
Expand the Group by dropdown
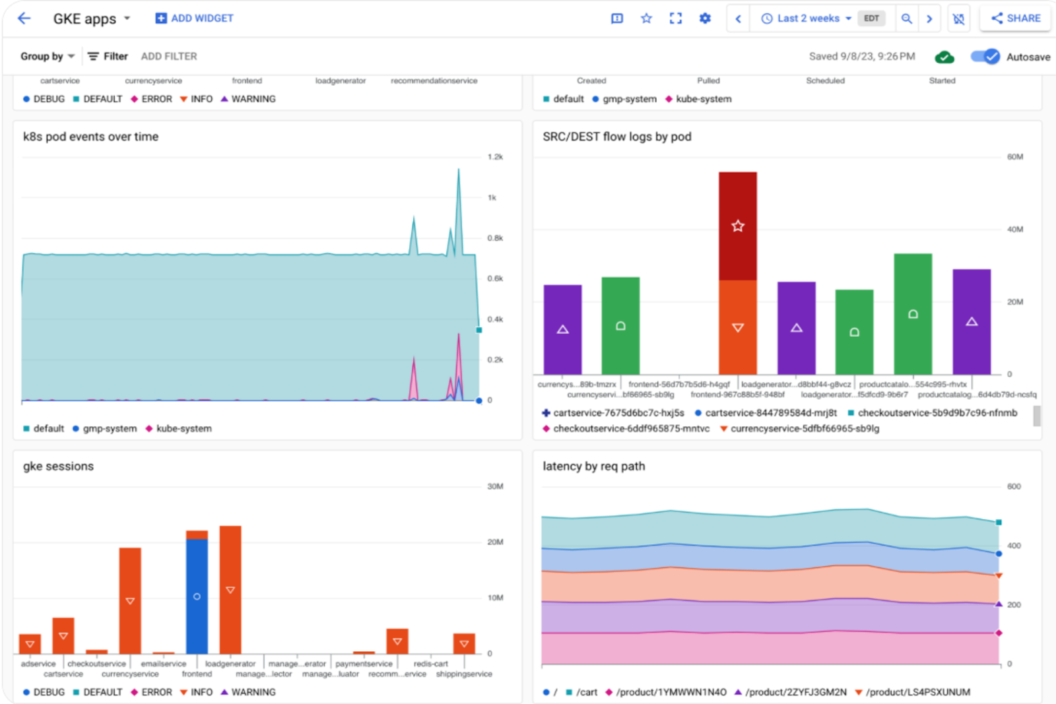(48, 57)
